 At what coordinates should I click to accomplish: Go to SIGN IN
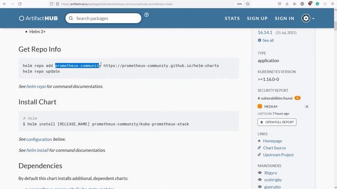pos(284,18)
